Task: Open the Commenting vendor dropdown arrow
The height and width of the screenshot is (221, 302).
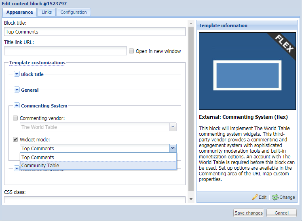Action: pyautogui.click(x=173, y=127)
